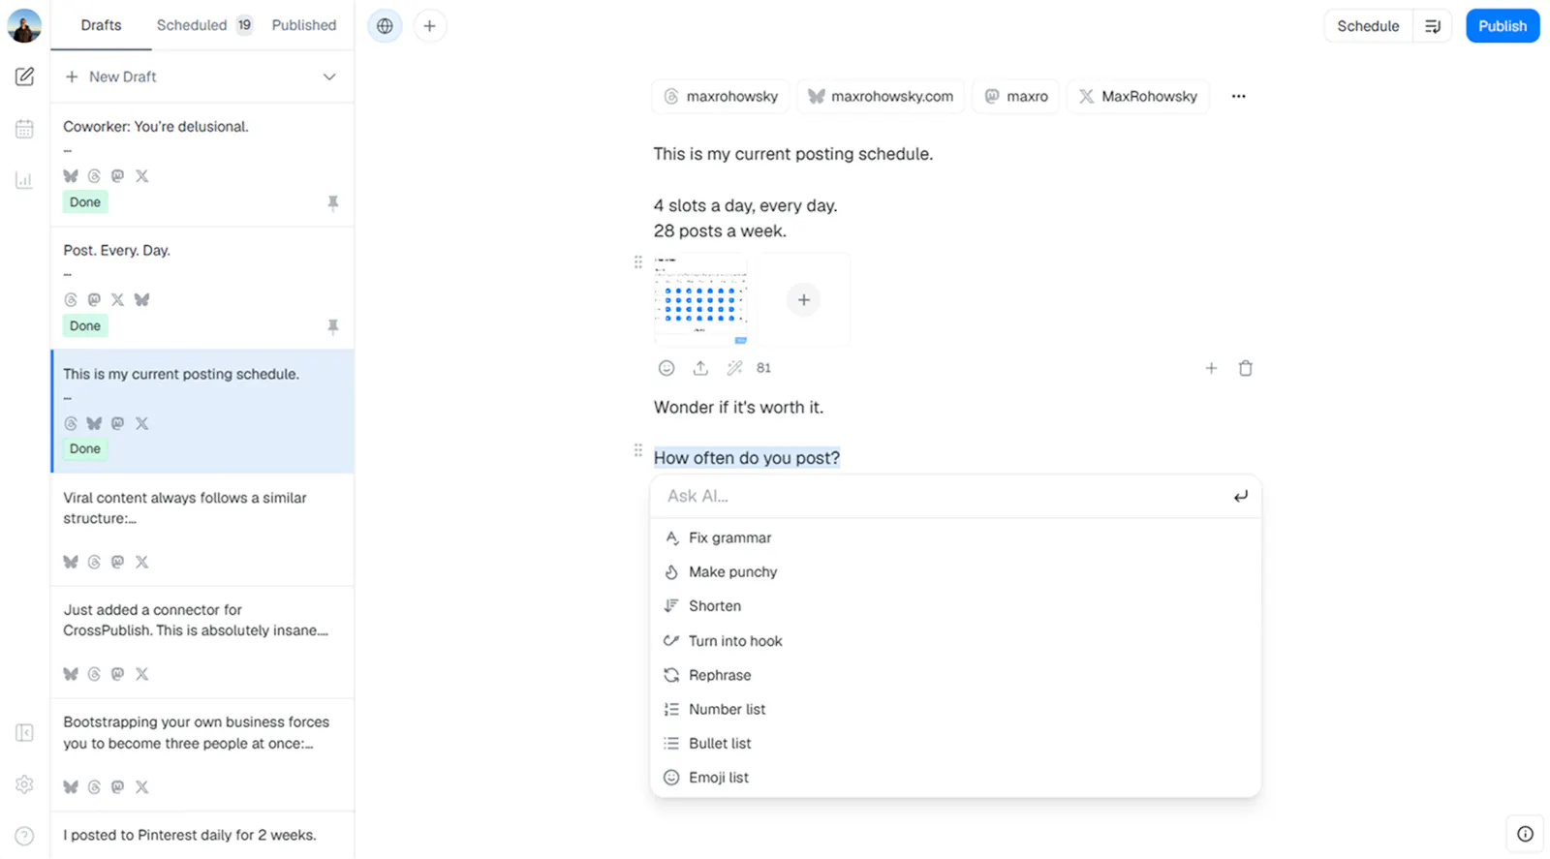
Task: Toggle the maxrohowsky.com Bluesky account chip
Action: (881, 96)
